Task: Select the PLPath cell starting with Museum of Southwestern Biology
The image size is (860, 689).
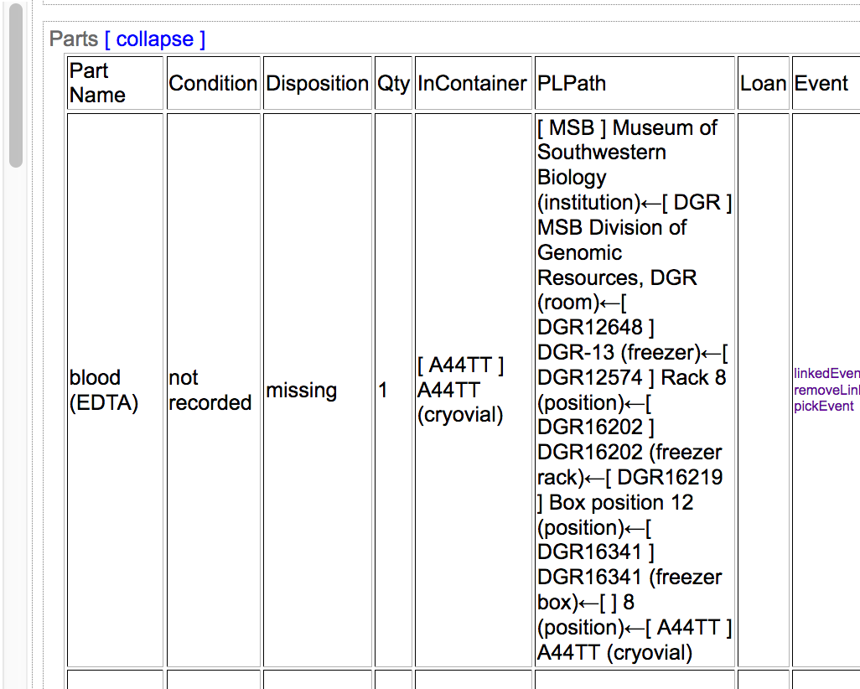Action: (x=635, y=390)
